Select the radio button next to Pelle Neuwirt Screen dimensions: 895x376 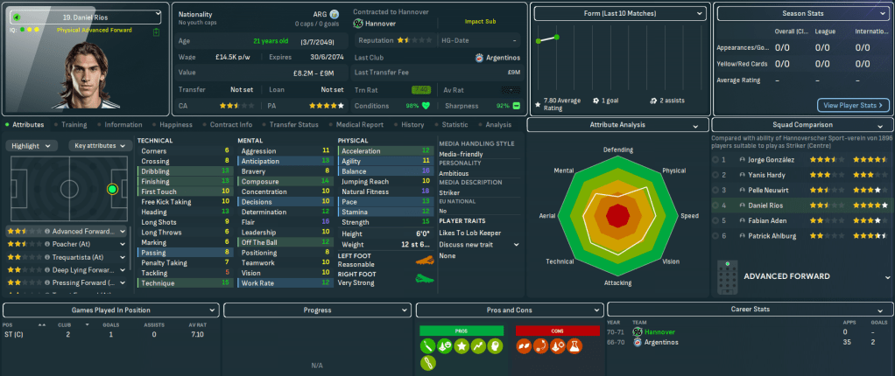click(715, 190)
